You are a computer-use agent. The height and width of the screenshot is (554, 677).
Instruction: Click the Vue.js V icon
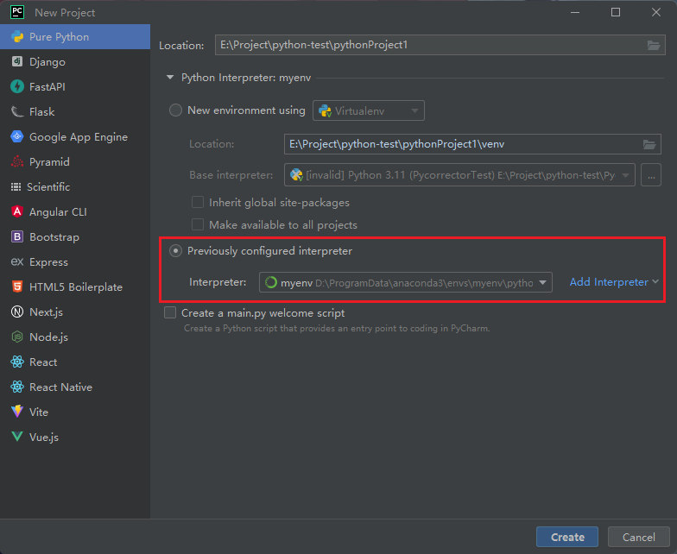pyautogui.click(x=17, y=437)
